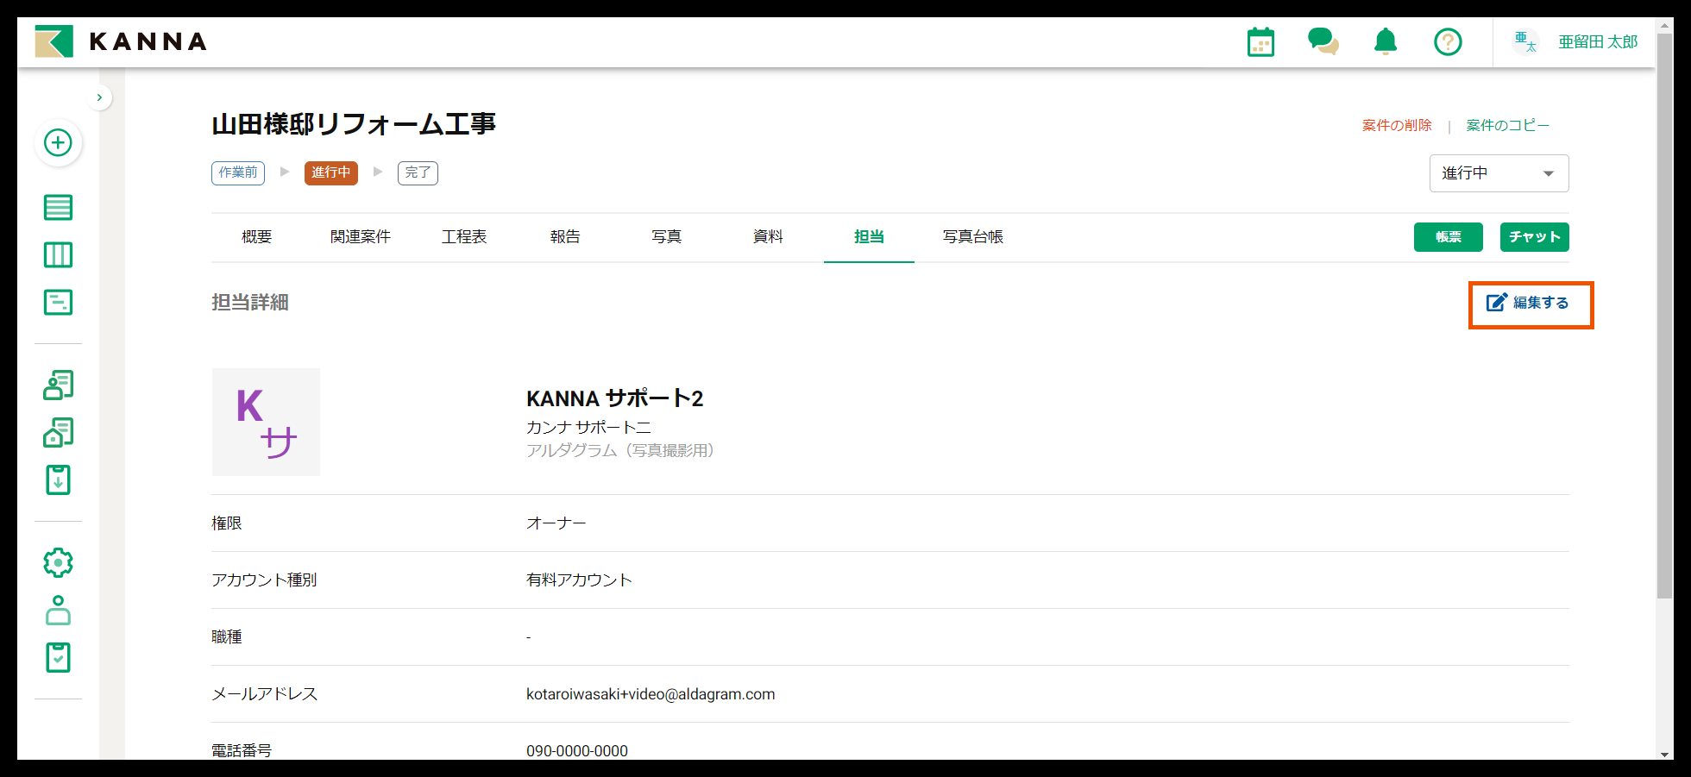Open the contacts icon in the sidebar
1691x777 pixels.
coord(57,385)
